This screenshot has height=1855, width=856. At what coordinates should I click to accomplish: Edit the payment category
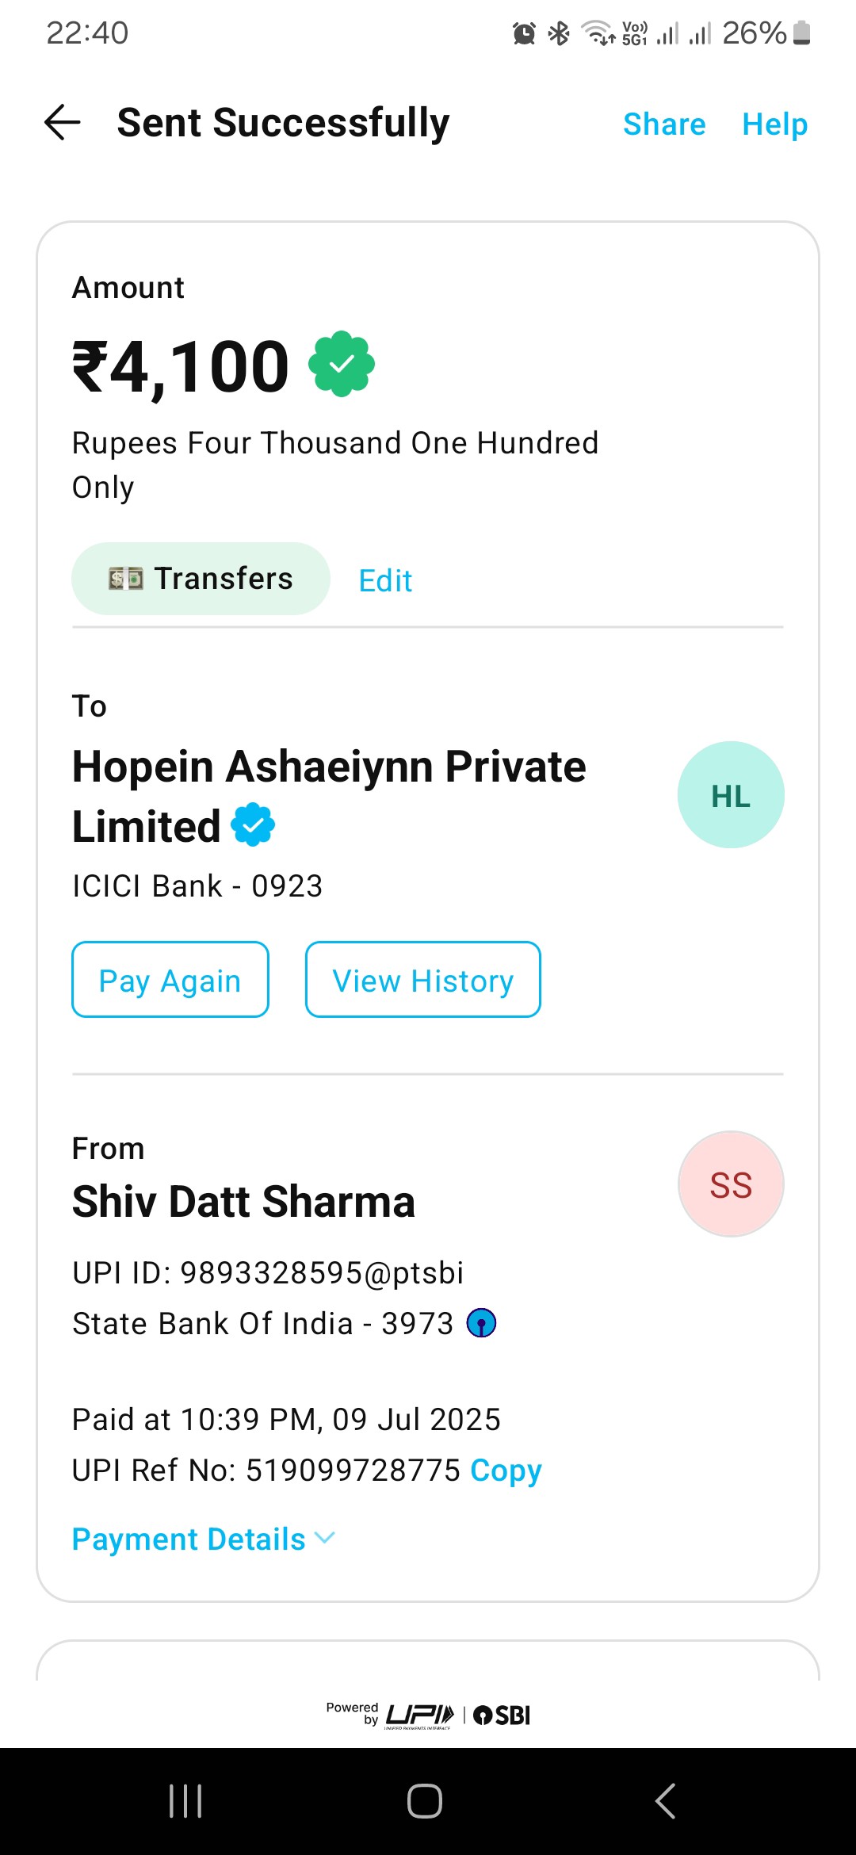(385, 580)
